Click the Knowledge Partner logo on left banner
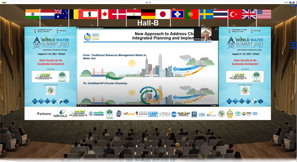 pyautogui.click(x=51, y=91)
